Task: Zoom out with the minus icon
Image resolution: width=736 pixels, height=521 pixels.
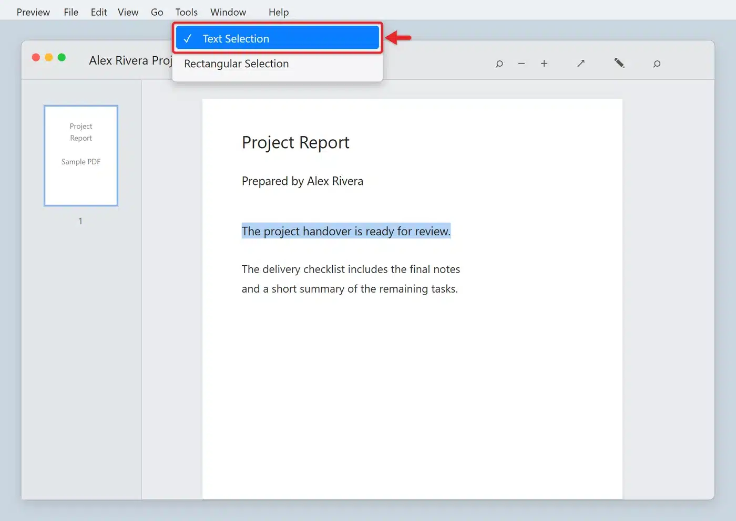Action: click(522, 64)
